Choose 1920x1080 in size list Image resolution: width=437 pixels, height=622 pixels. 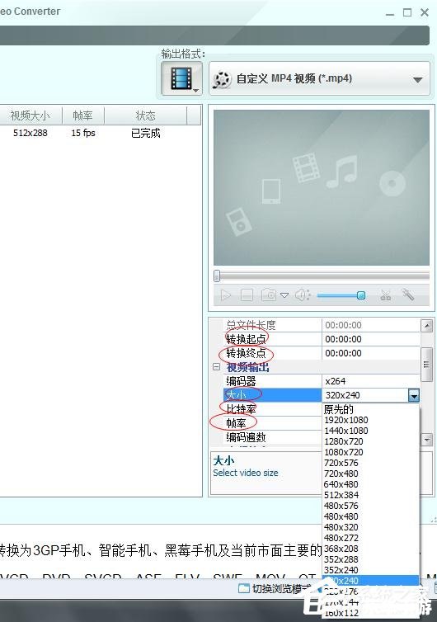click(371, 420)
